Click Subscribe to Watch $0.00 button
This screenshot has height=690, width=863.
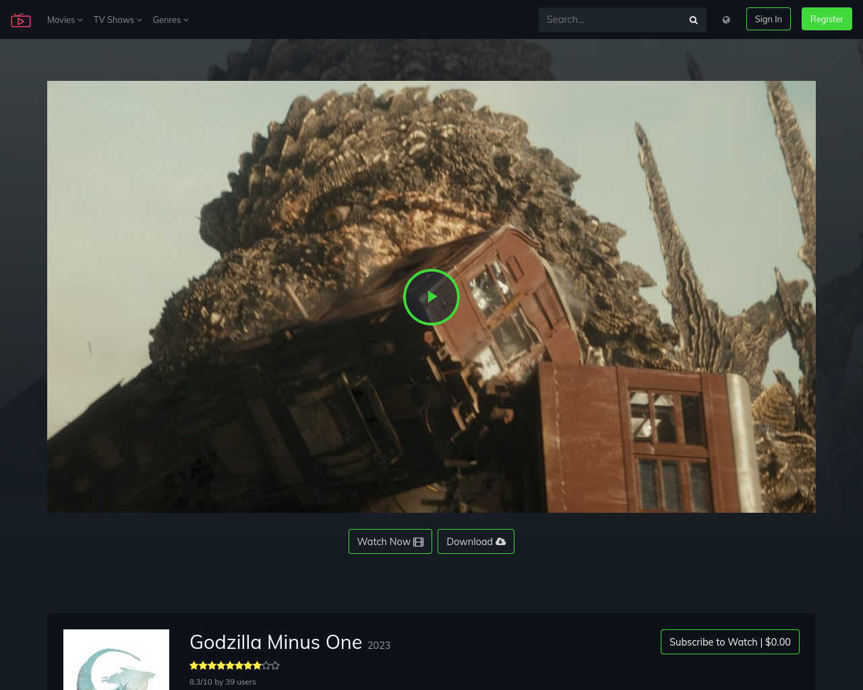(730, 642)
